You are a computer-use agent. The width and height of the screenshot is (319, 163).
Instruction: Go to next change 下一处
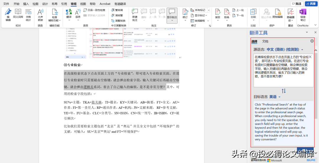click(238, 15)
